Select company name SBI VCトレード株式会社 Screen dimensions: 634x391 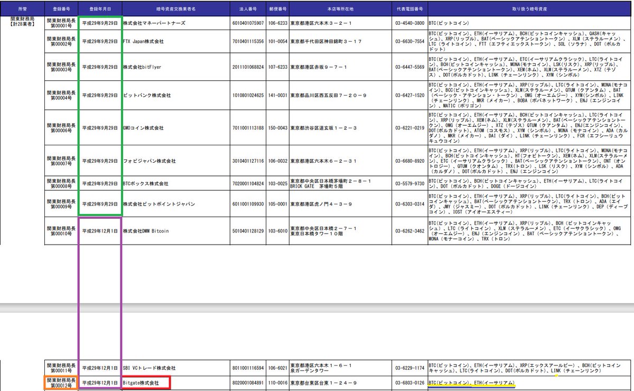click(x=150, y=368)
